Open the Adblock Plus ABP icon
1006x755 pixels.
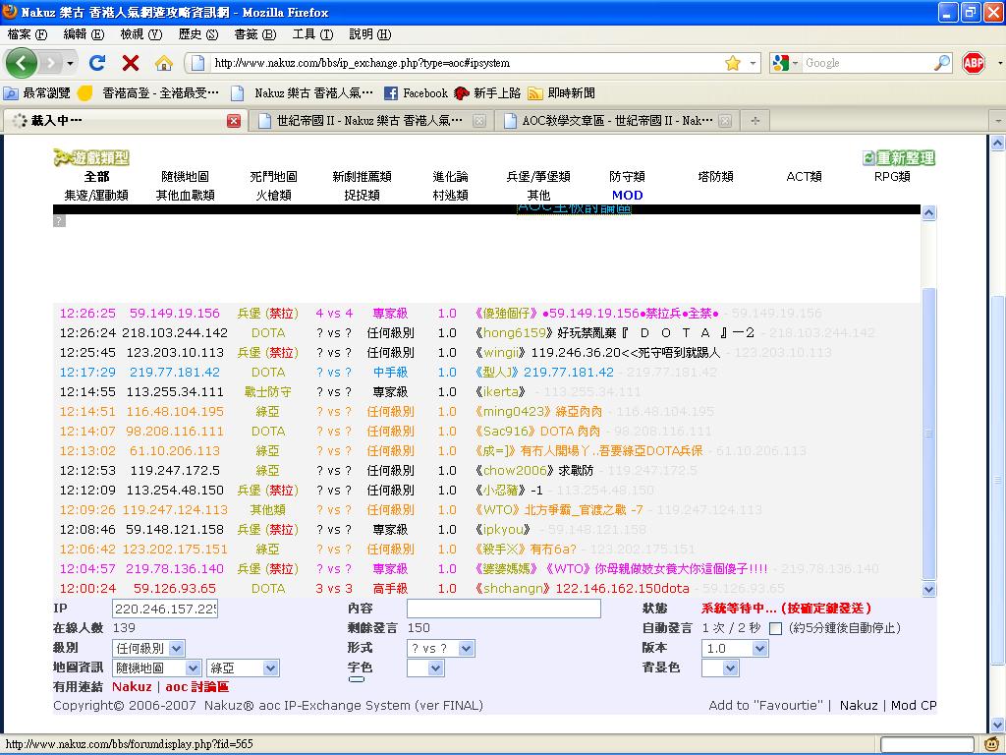tap(973, 63)
